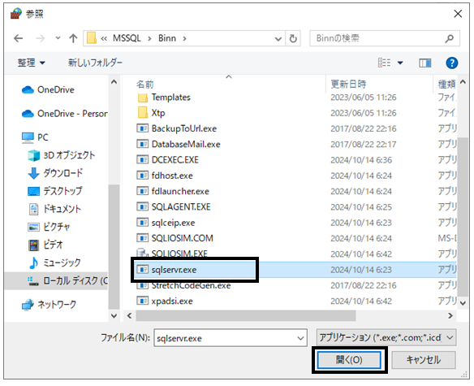This screenshot has height=386, width=474.
Task: Click 新しいフォルダー toolbar item
Action: (95, 63)
